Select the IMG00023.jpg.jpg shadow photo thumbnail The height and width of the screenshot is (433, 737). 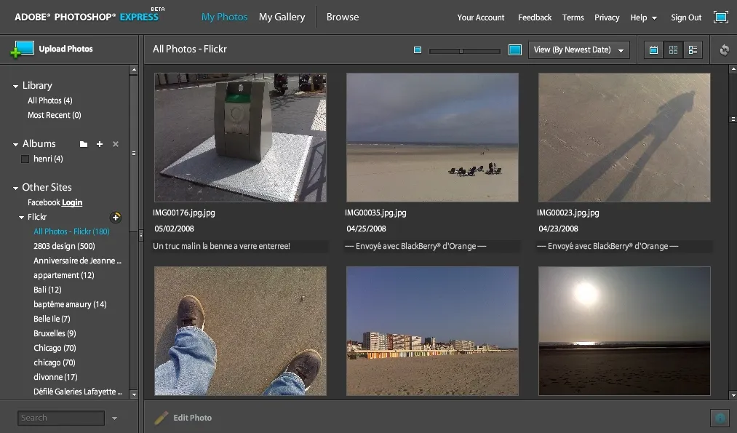624,138
